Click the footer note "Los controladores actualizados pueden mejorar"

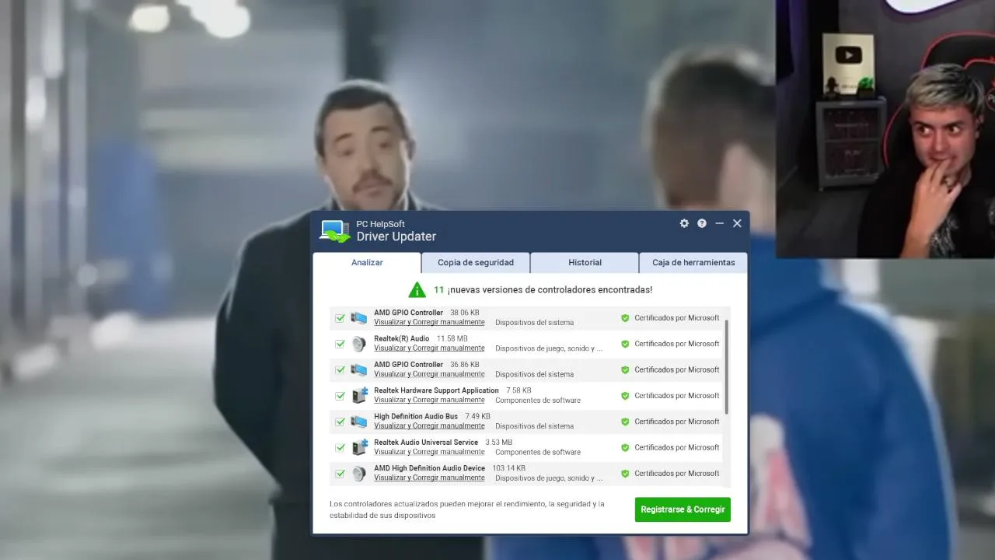point(467,509)
